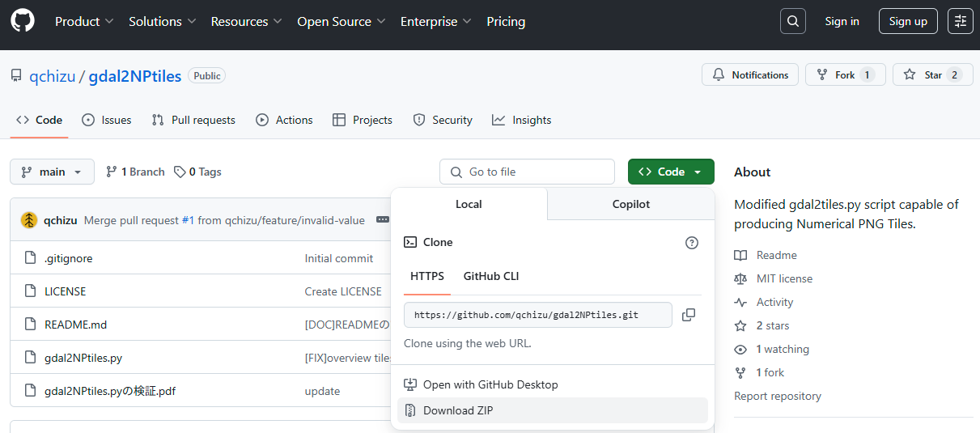Expand the Open Source menu
This screenshot has height=433, width=980.
click(342, 22)
